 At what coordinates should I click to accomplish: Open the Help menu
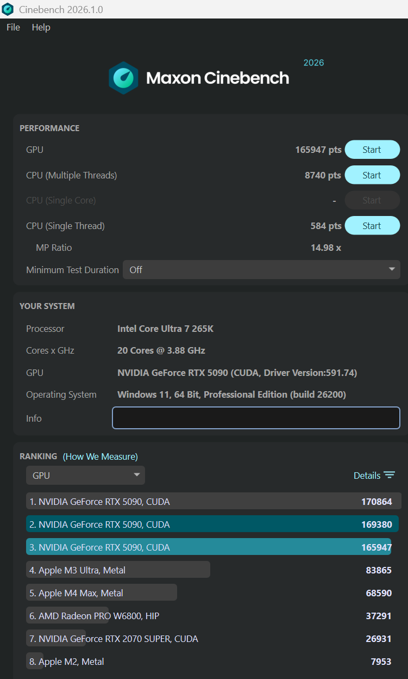tap(41, 27)
